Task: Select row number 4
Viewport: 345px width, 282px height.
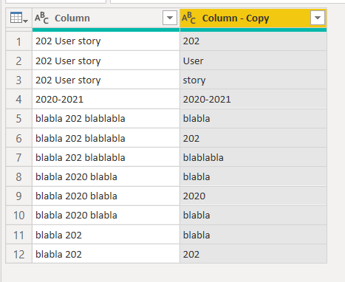Action: coord(19,99)
